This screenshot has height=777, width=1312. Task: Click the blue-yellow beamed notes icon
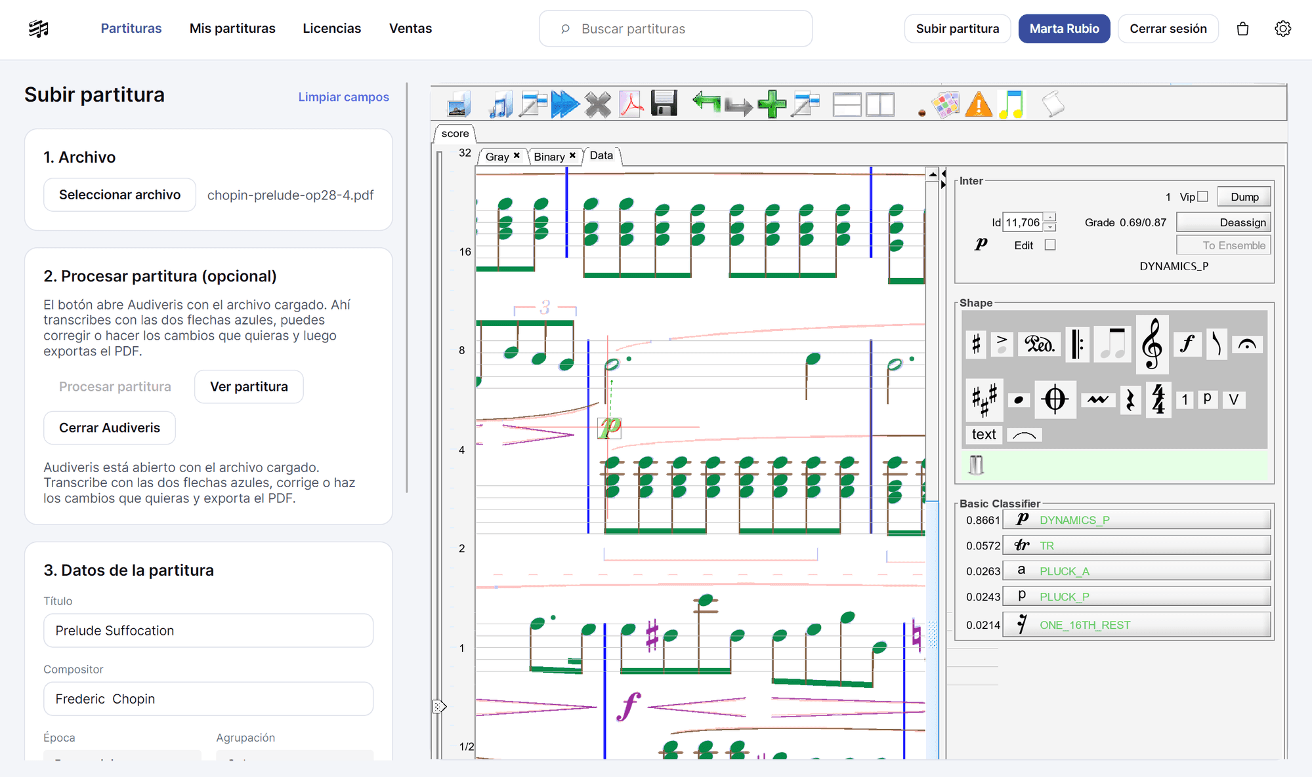pyautogui.click(x=1011, y=104)
